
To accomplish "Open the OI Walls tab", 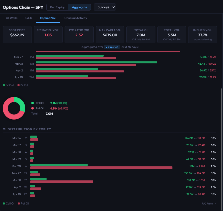I will pos(12,18).
